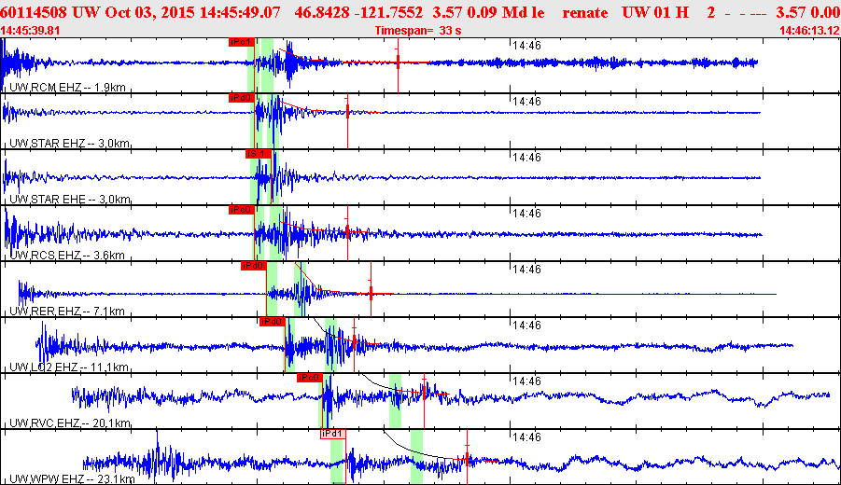The width and height of the screenshot is (841, 485).
Task: Select the UW.RCS EHZ 3.6km channel label
Action: (67, 256)
